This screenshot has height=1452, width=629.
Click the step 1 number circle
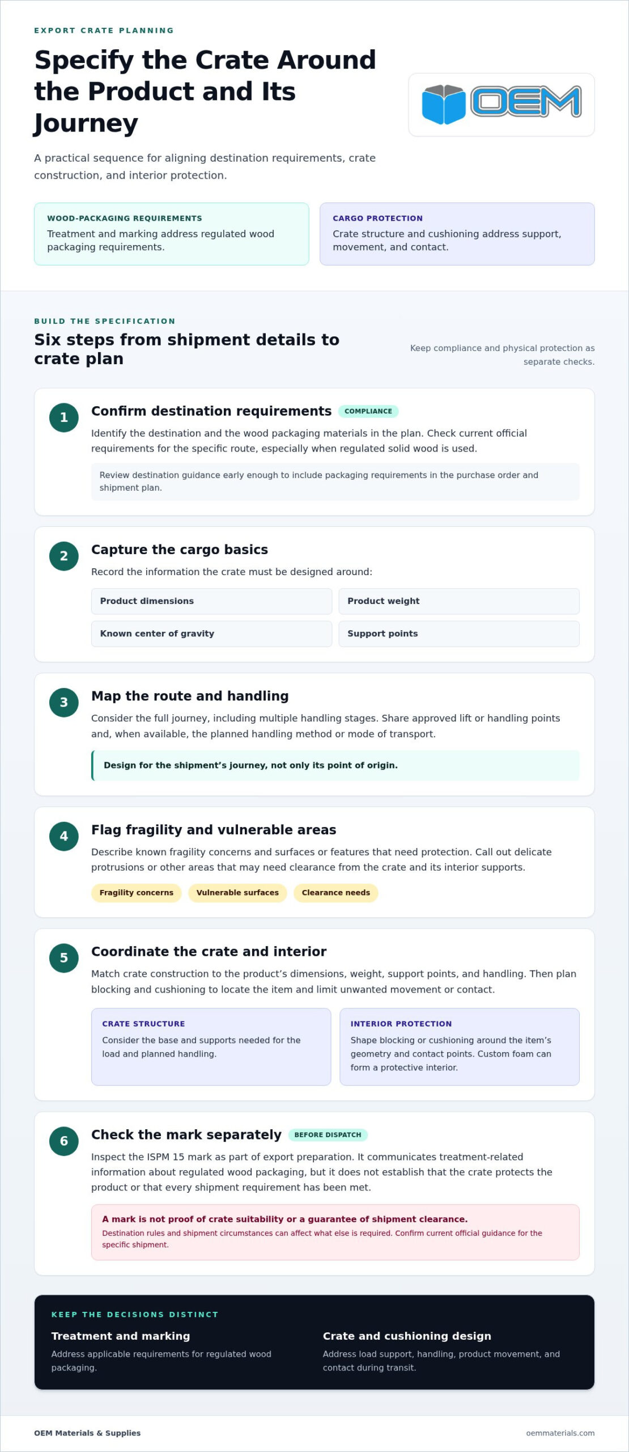(x=64, y=417)
